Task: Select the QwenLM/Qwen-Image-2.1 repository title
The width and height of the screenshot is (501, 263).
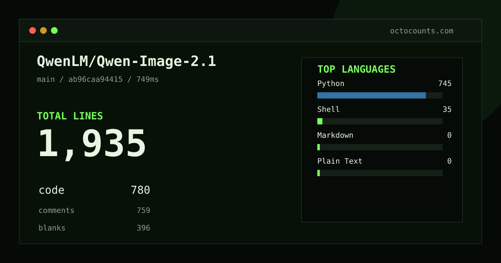Action: pos(127,61)
